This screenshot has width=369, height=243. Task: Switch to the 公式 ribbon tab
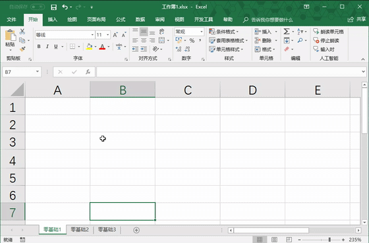pos(121,20)
